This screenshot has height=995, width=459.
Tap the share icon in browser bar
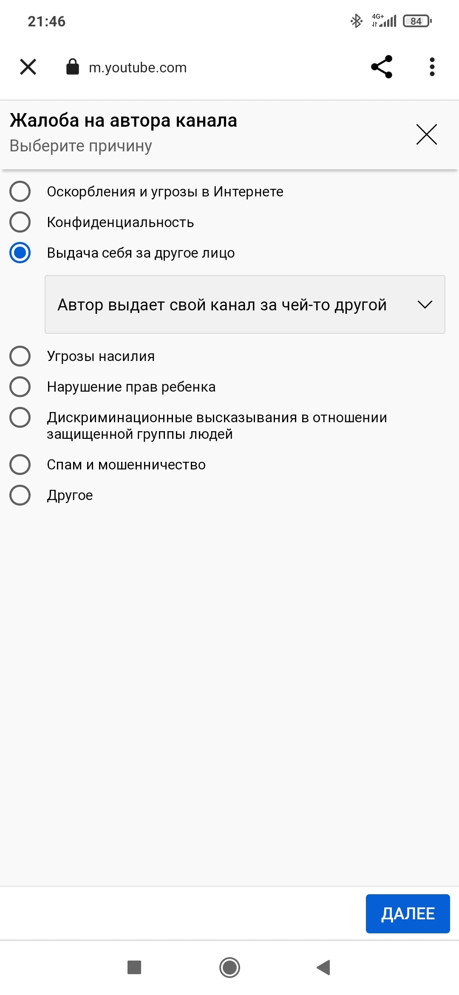tap(381, 67)
